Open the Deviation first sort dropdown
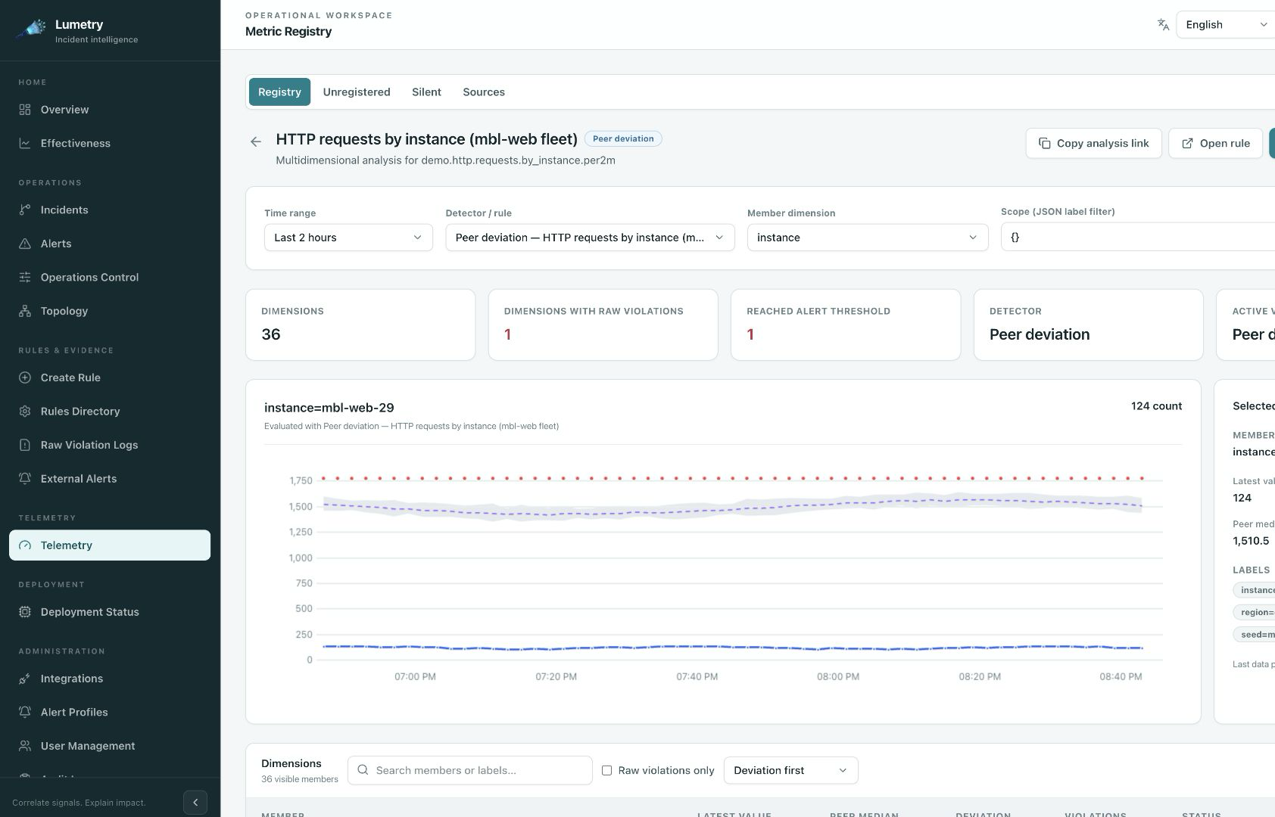 pyautogui.click(x=791, y=770)
